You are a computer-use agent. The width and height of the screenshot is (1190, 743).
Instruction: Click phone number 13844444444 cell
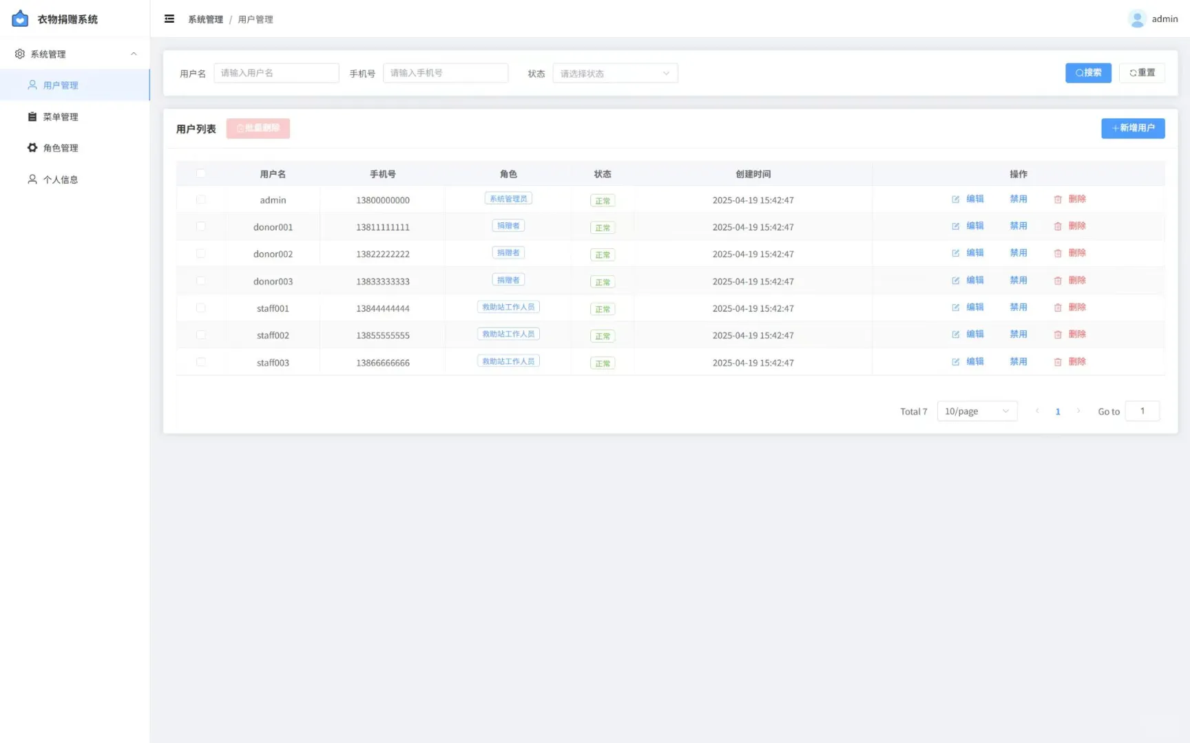click(x=383, y=308)
